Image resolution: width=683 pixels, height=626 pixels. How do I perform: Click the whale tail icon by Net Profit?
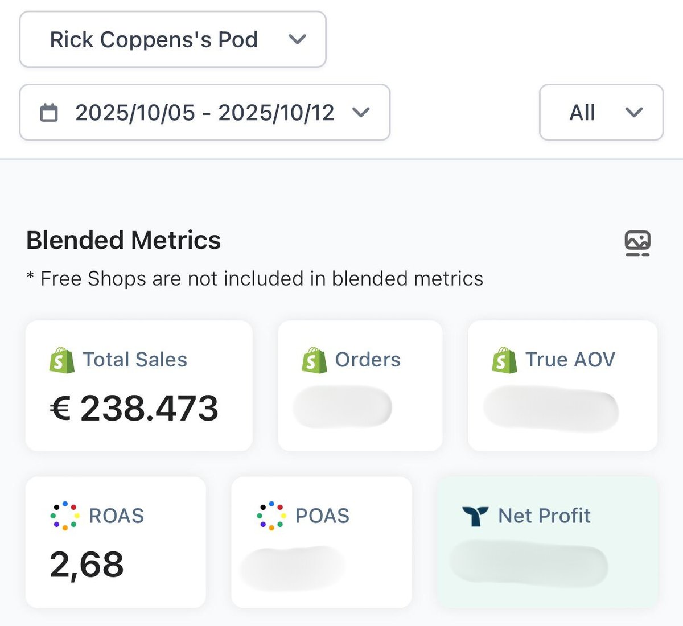[x=475, y=516]
